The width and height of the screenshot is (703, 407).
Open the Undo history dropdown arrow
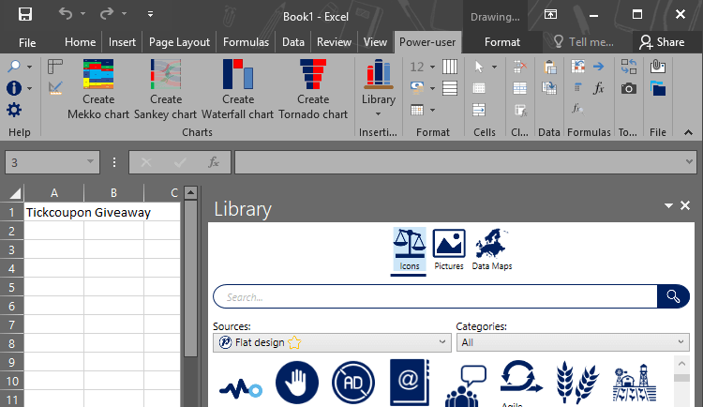point(82,14)
